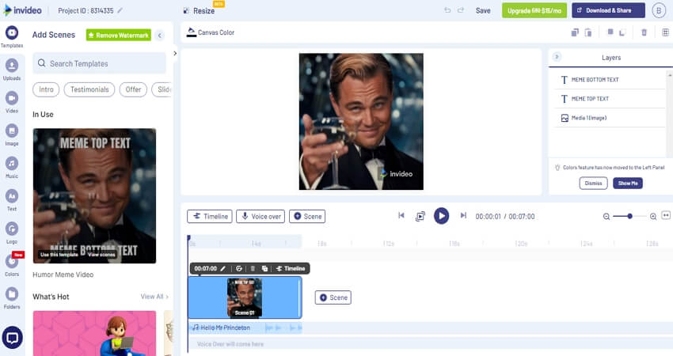
Task: Click the arrow at the left panel edge
Action: (175, 54)
